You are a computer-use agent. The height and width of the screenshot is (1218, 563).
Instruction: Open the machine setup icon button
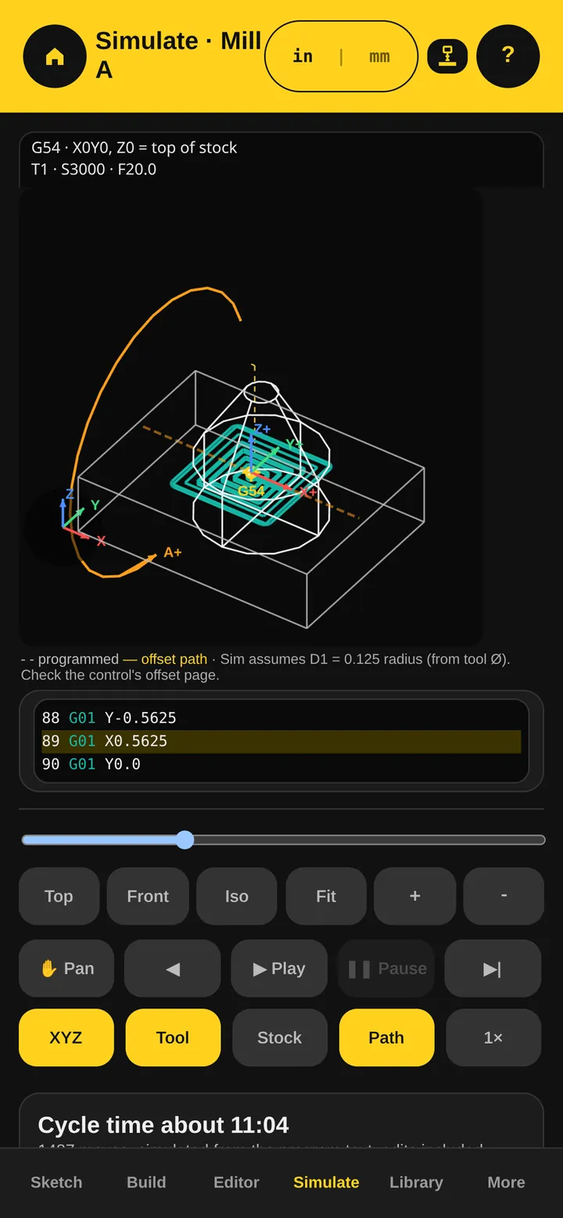pos(447,56)
